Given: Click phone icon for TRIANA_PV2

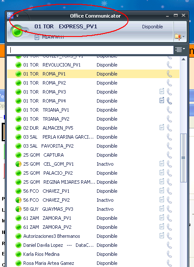Looking at the screenshot, I should point(169,119).
